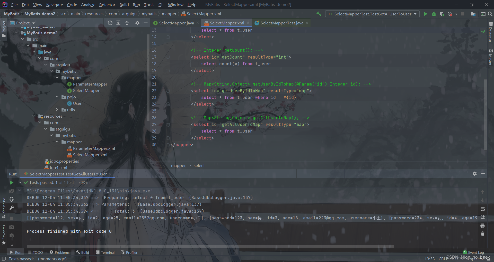
Task: Expand the utils package
Action: coord(57,110)
